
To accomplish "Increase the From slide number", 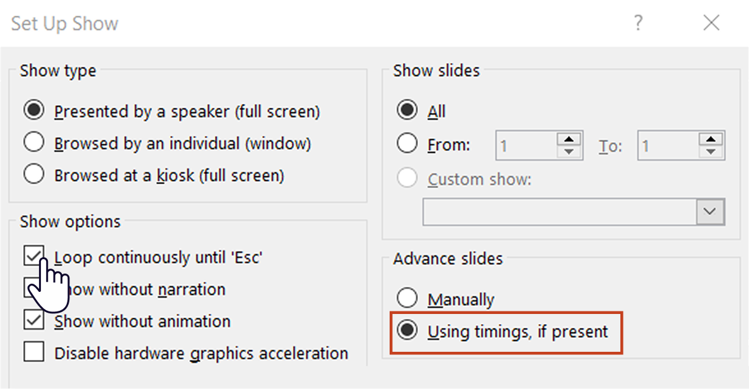I will (x=569, y=139).
